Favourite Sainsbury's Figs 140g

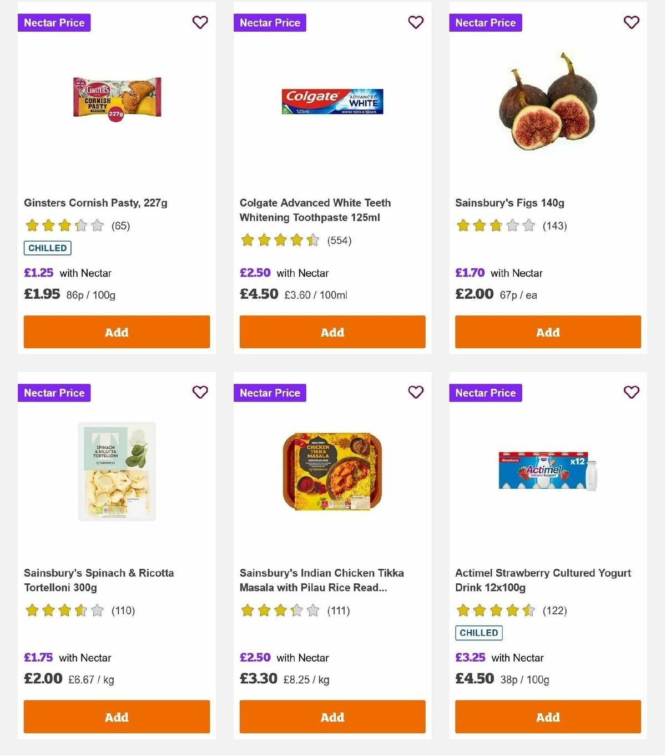[x=631, y=22]
